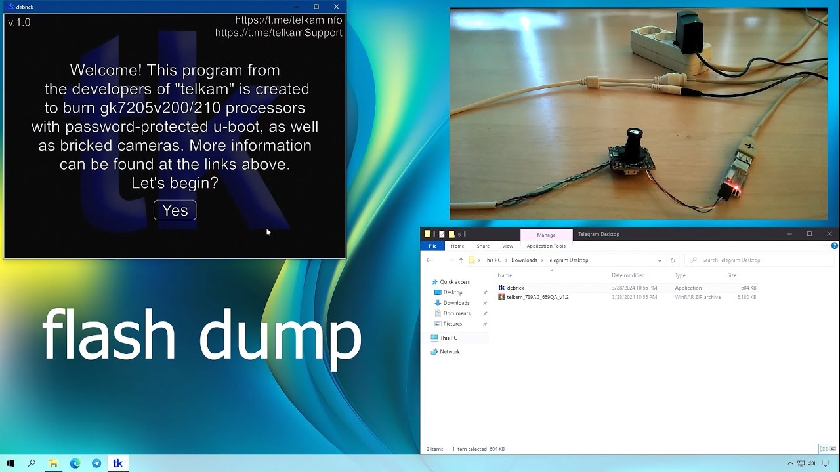840x472 pixels.
Task: Click the debrick window title icon
Action: 10,7
